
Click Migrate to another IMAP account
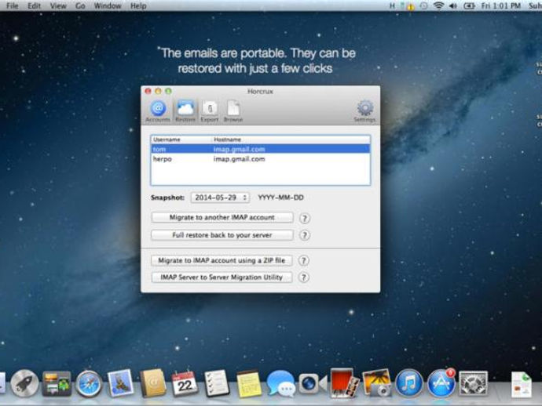(222, 218)
